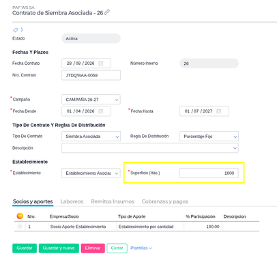Expand the Plantillas menu
This screenshot has height=256, width=277.
click(141, 248)
